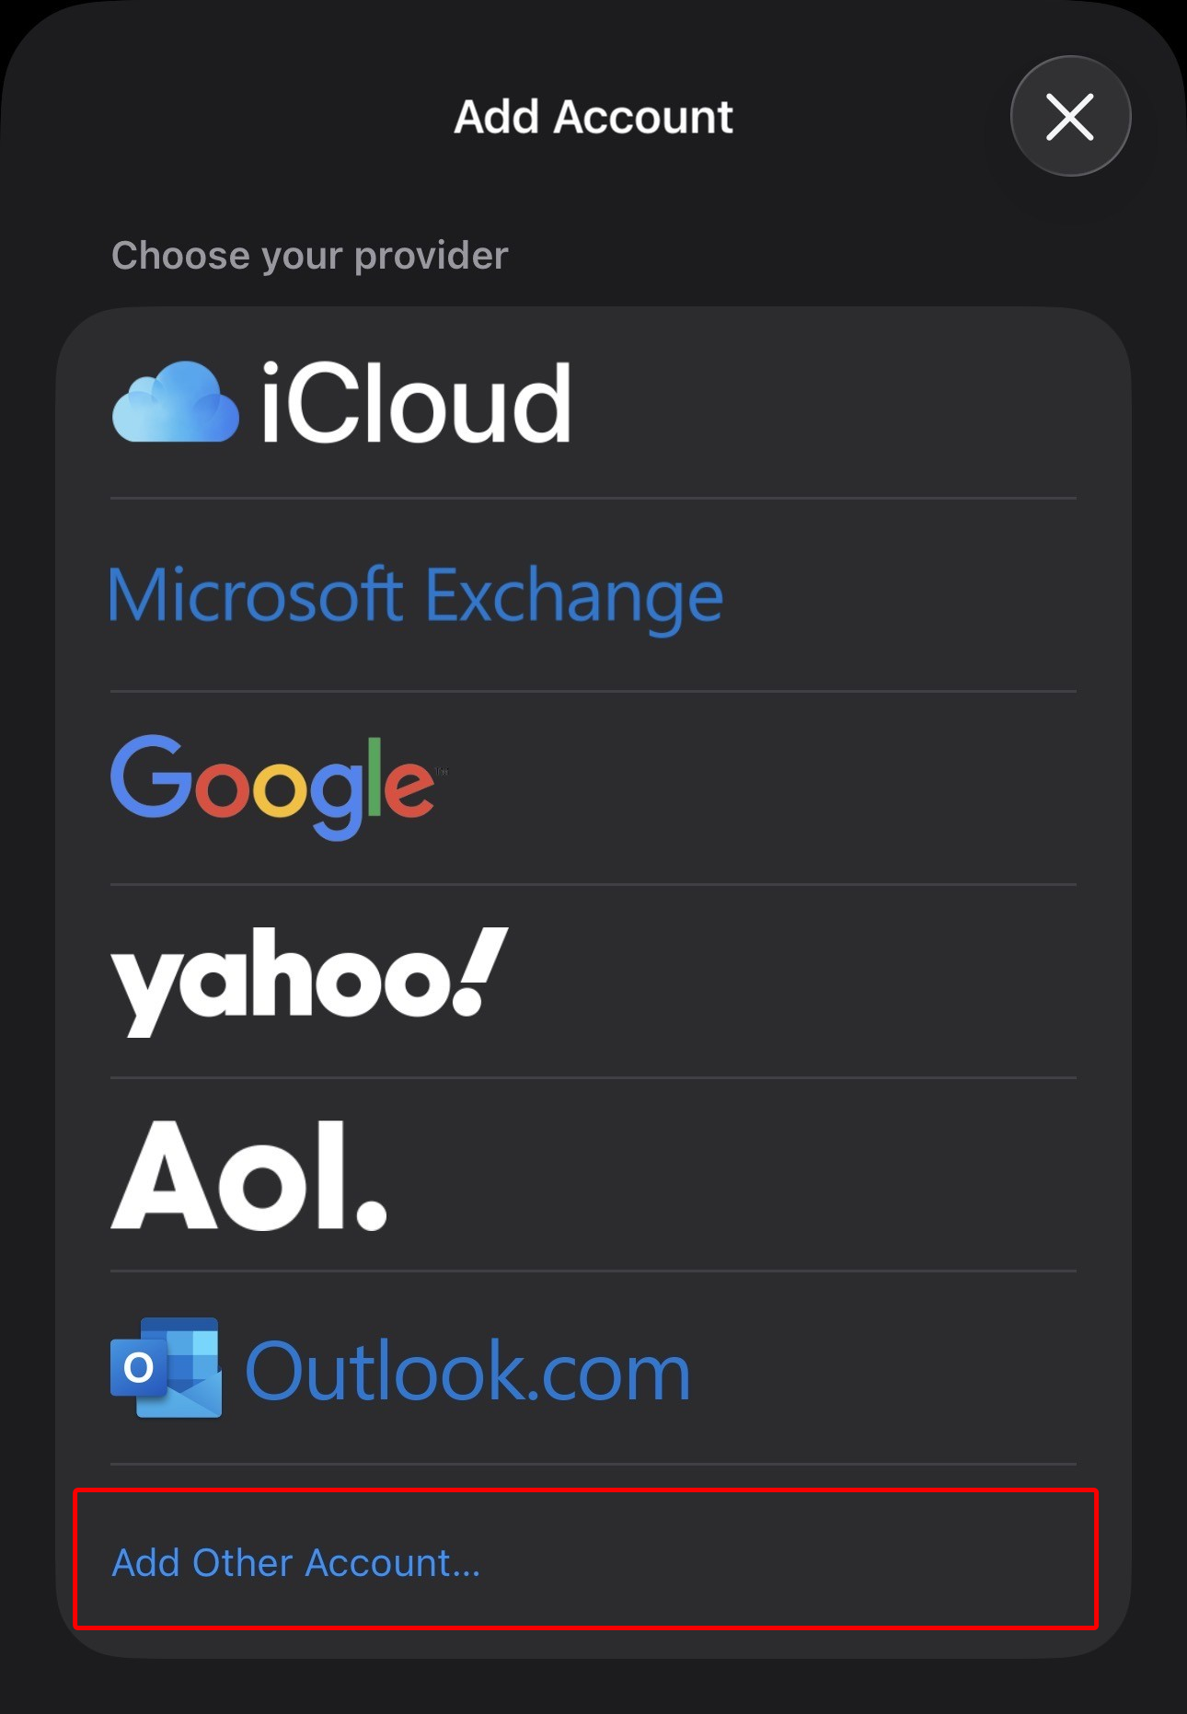
Task: Choose the Outlook.com text label
Action: [467, 1372]
